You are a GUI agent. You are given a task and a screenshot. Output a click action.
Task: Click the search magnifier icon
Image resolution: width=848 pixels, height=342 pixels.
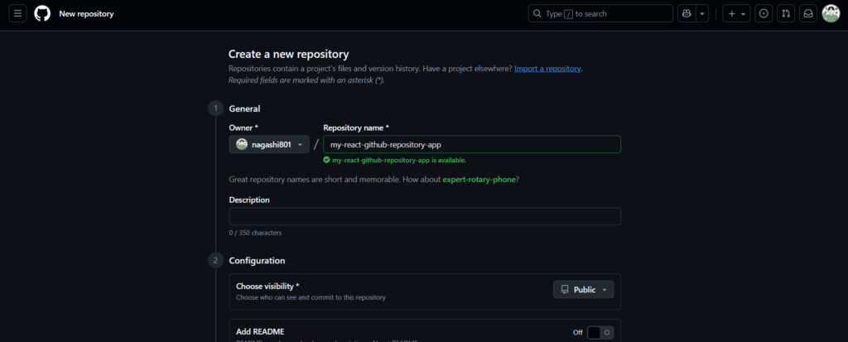537,14
